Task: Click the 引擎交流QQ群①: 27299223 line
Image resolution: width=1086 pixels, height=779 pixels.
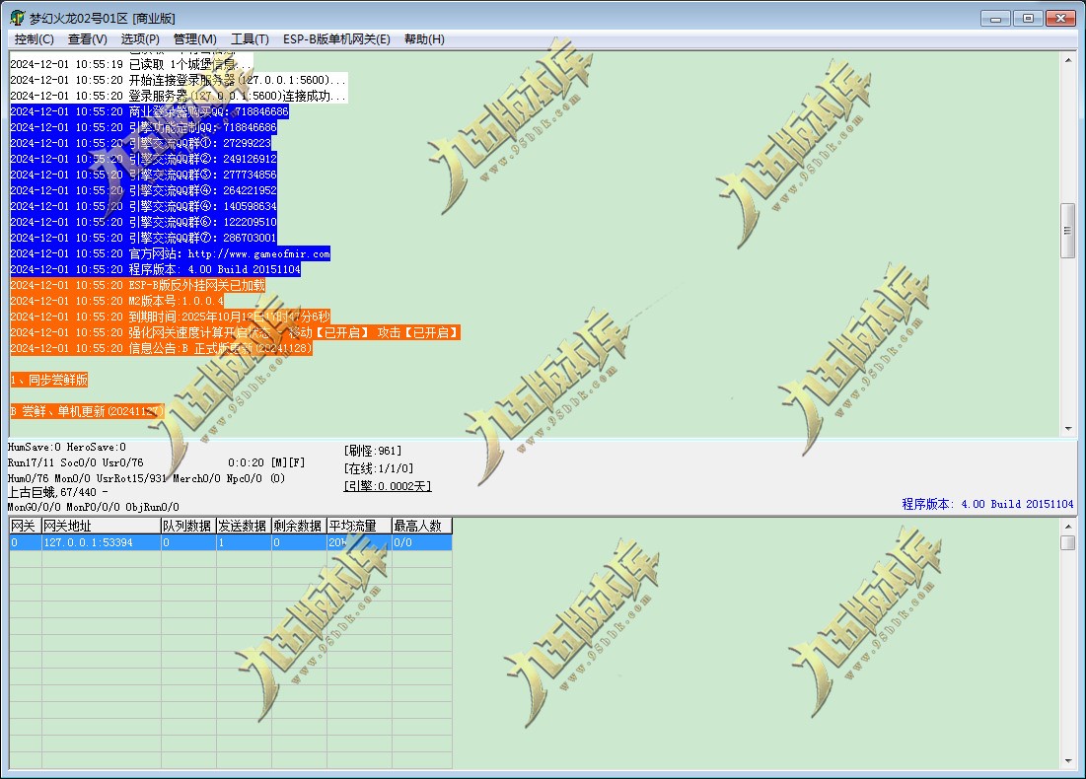Action: coord(141,143)
